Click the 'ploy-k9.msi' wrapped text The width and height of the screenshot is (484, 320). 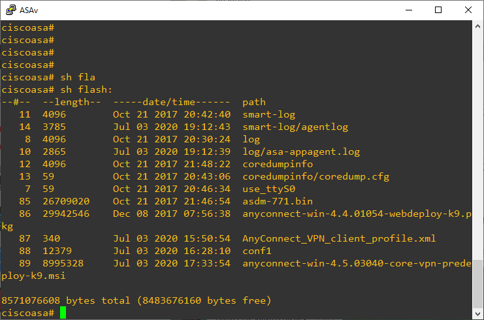coord(34,276)
